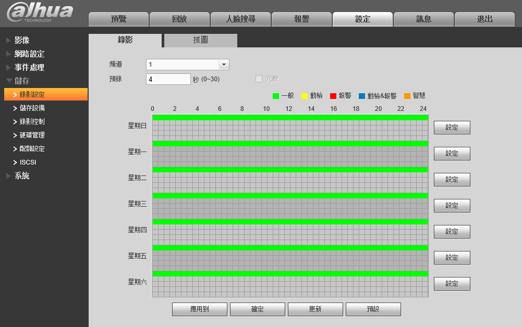Click 設定 button for 星期六
The height and width of the screenshot is (327, 522).
click(x=452, y=284)
